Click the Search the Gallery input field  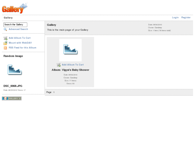15,25
